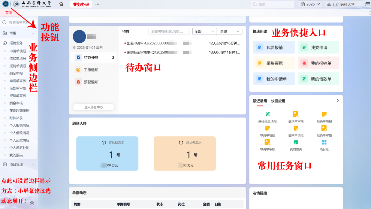The image size is (371, 209).
Task: Select 预警通知 in the message panel
Action: pyautogui.click(x=91, y=82)
